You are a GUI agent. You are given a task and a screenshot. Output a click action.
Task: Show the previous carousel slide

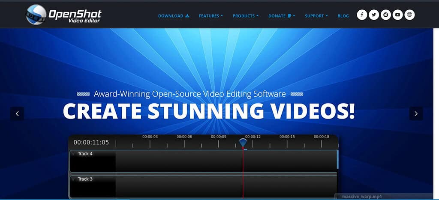17,113
